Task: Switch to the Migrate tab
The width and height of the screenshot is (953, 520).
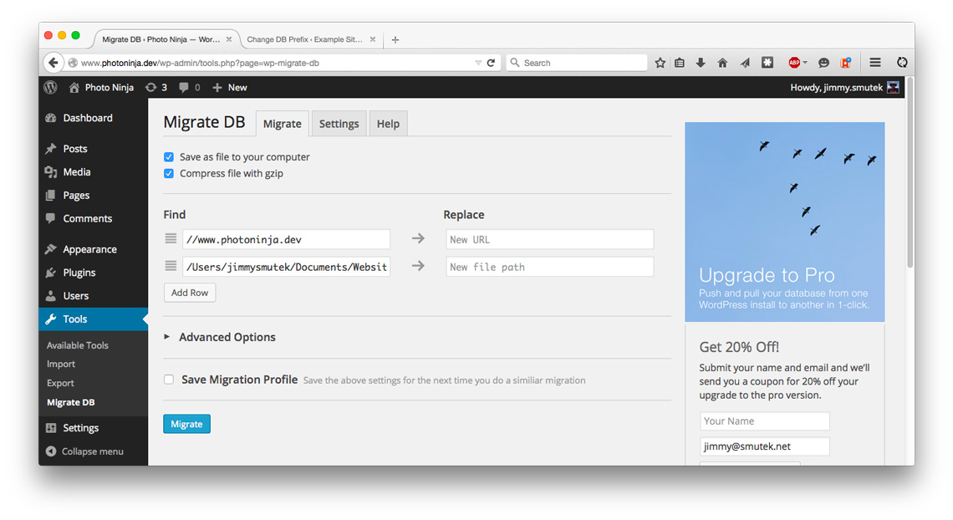Action: [282, 124]
